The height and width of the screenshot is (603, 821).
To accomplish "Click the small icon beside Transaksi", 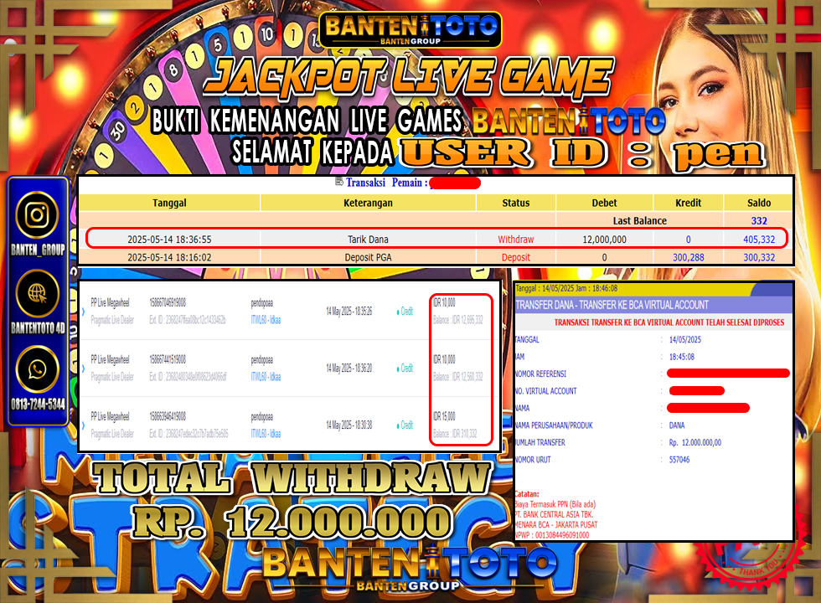I will tap(338, 182).
